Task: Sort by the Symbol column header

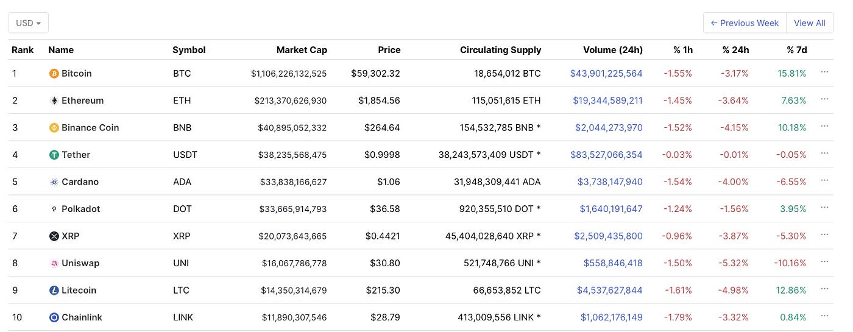Action: [x=189, y=50]
